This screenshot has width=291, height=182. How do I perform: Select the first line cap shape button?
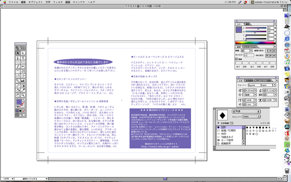[267, 51]
